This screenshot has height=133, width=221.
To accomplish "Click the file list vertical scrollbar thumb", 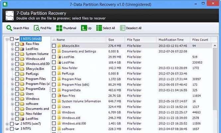I will [215, 79].
